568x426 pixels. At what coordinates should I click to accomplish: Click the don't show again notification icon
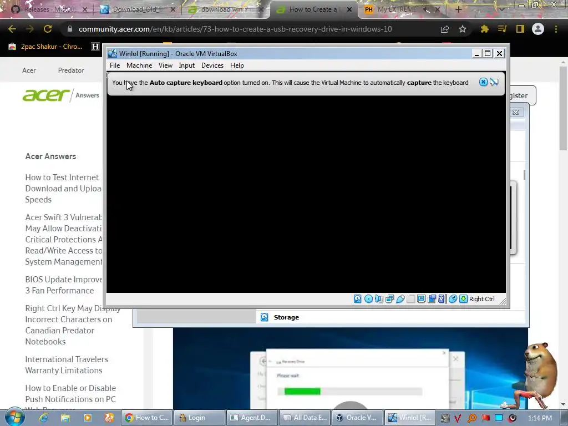coord(494,82)
